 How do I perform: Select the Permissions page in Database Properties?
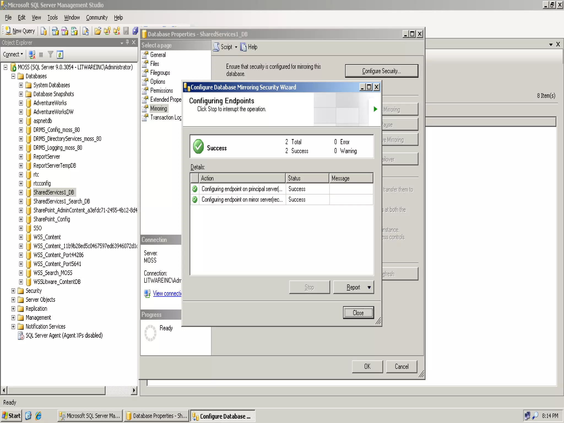pyautogui.click(x=161, y=91)
